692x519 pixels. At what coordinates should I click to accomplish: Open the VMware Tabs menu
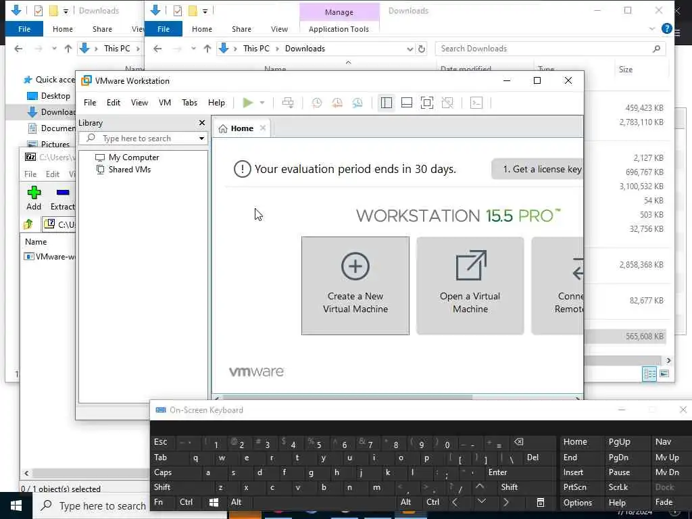coord(189,103)
